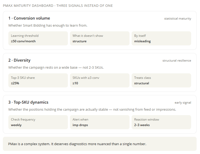Click the 'wide base — not 2-3 SKUs' description
Viewport: 200px width, 154px height.
pos(56,67)
